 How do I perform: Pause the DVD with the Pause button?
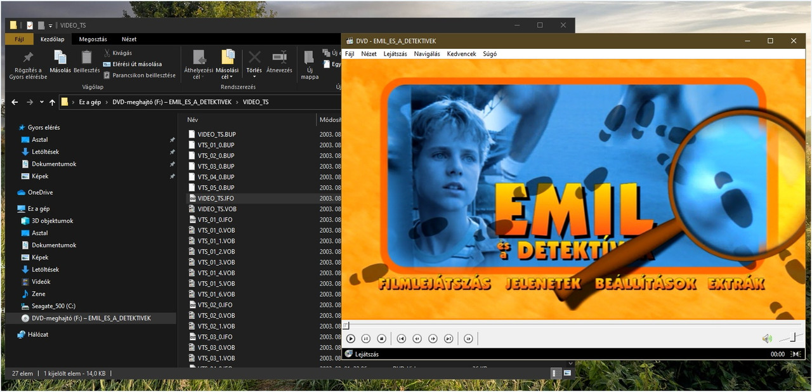click(366, 339)
